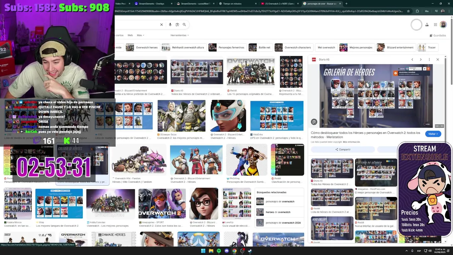Open volume control in system tray
Screen dimensions: 453x255
[430, 251]
